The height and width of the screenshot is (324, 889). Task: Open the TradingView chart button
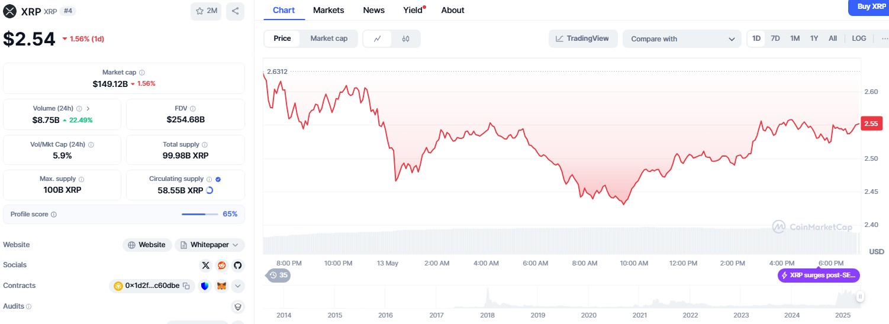[583, 38]
